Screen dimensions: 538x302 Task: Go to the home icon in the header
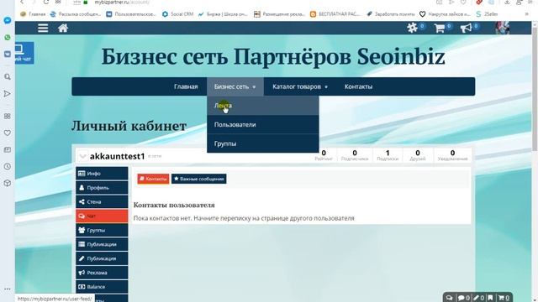63,28
